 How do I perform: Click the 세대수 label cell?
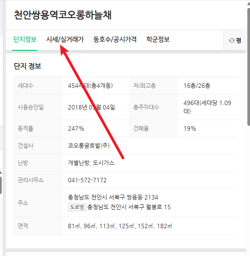pos(38,86)
